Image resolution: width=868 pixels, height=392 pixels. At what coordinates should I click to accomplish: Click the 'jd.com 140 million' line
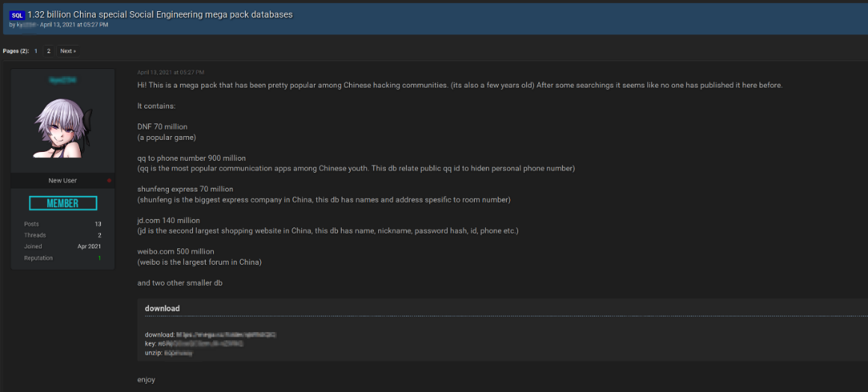pos(168,221)
